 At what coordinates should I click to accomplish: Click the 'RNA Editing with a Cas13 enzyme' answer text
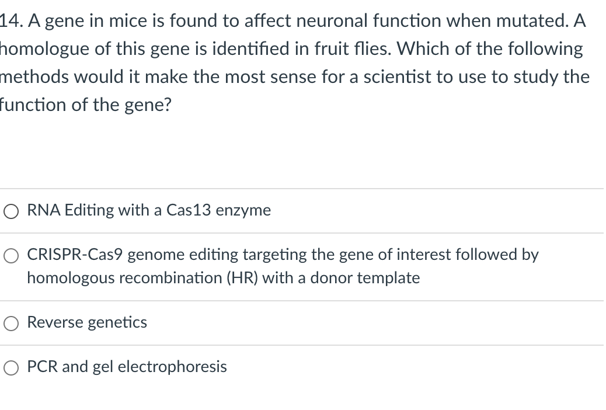pos(149,210)
